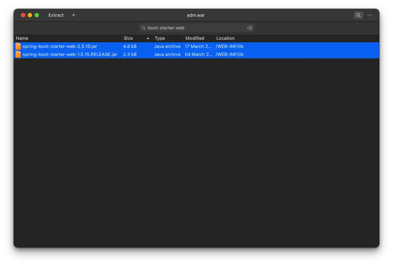Click Java archive type of 2.5.10 row
The image size is (393, 266).
click(167, 46)
